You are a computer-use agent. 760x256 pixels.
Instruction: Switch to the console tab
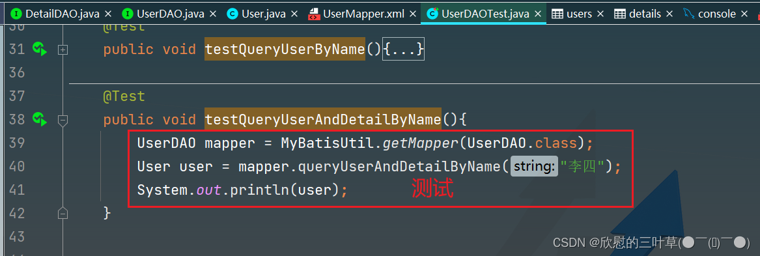717,14
